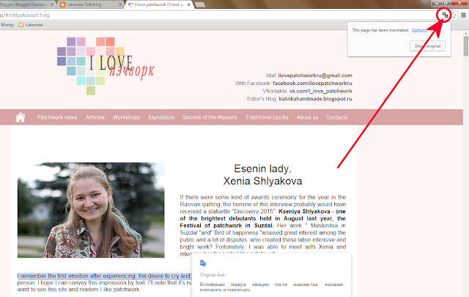Screen dimensions: 469x297
Task: Open the Chrome menu hamburger icon
Action: point(463,15)
